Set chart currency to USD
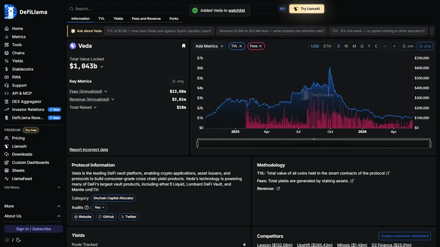Image resolution: width=440 pixels, height=247 pixels. click(x=315, y=46)
